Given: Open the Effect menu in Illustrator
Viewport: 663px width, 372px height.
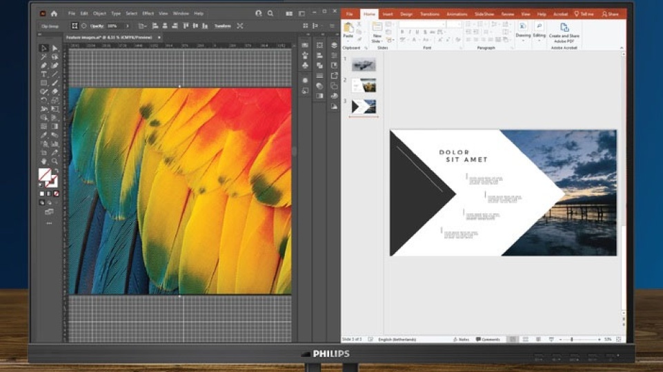Looking at the screenshot, I should click(x=148, y=13).
